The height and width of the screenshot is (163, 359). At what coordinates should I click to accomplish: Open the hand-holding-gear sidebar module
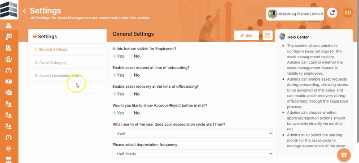9,59
